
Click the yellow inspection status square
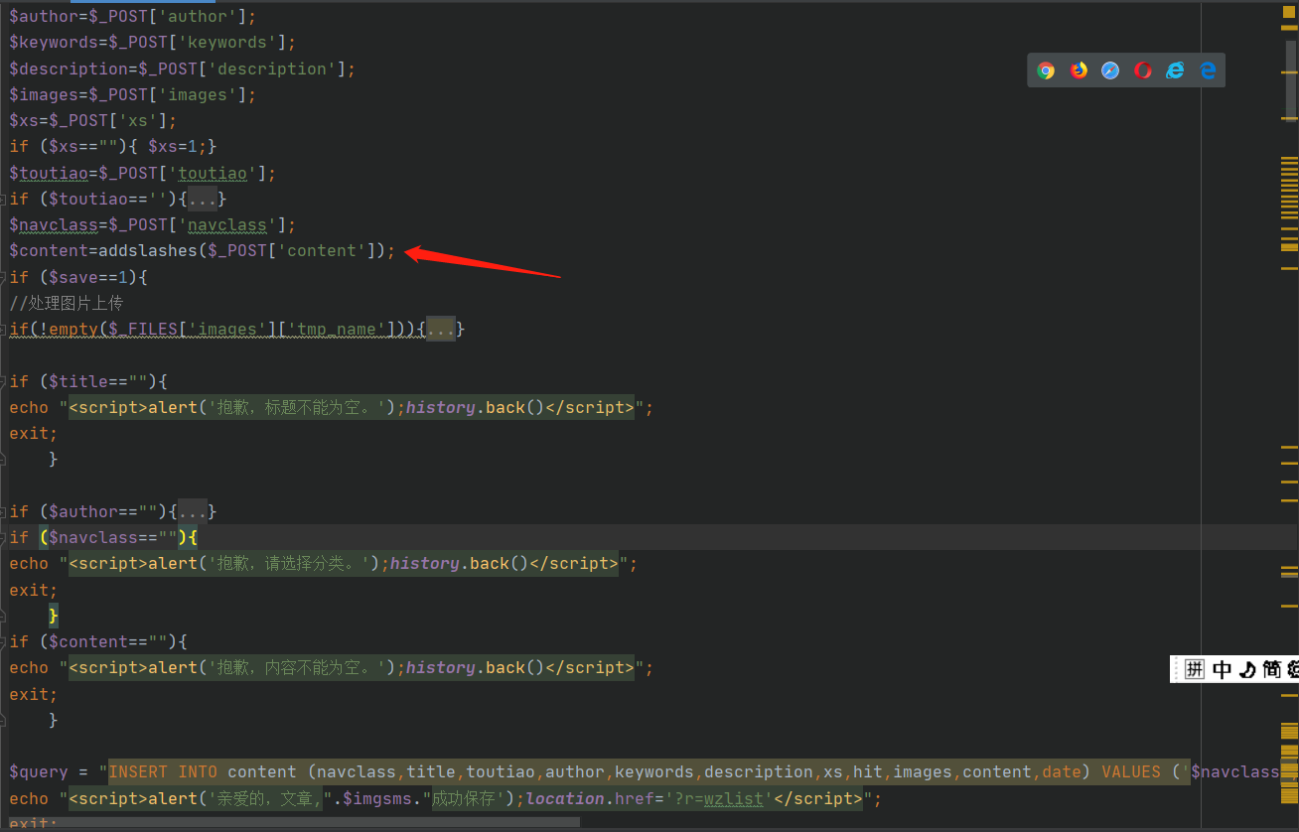pos(1289,13)
